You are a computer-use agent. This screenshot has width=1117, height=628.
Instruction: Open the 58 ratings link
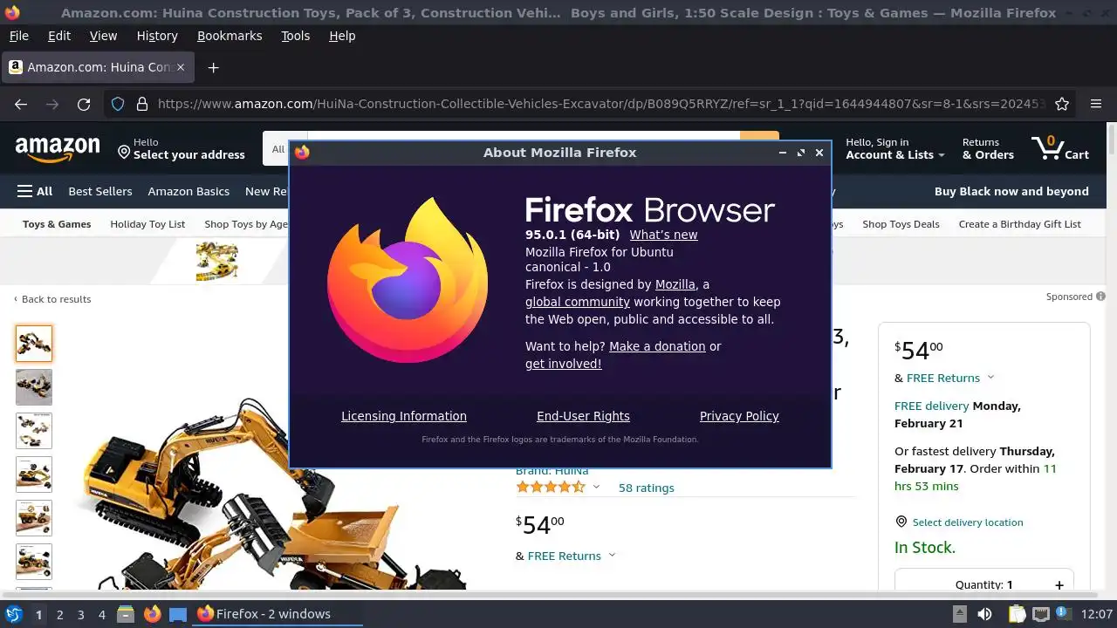click(x=646, y=488)
